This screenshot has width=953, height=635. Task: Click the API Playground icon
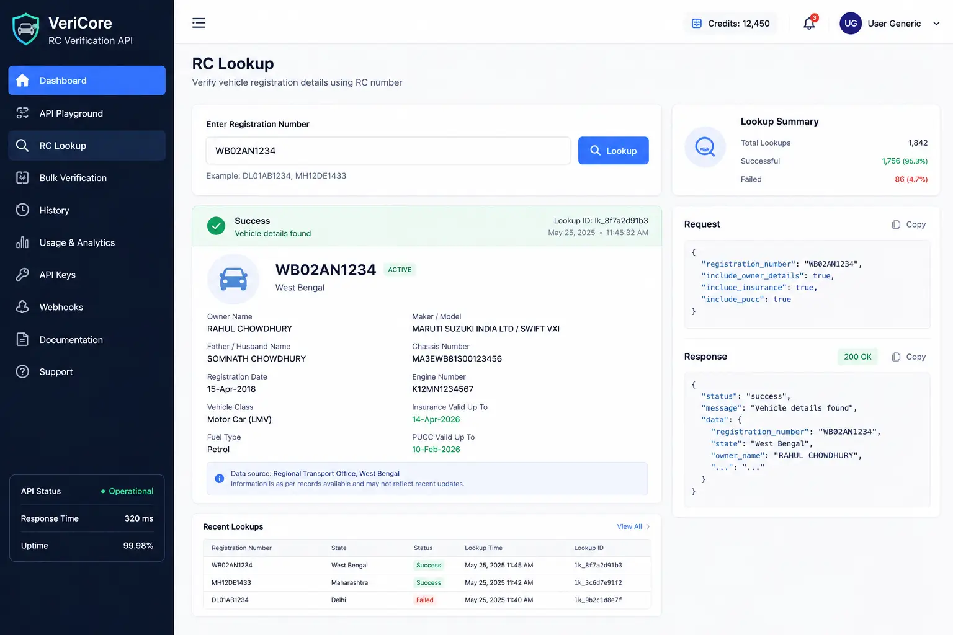[x=22, y=113]
